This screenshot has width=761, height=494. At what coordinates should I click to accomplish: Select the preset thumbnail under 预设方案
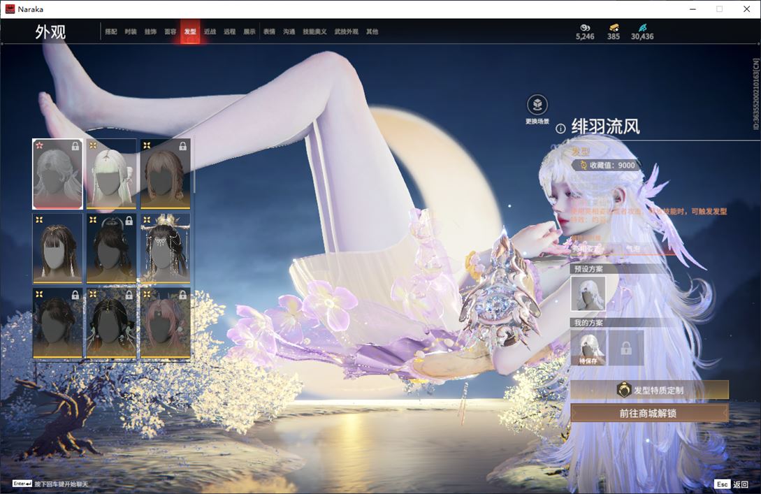pyautogui.click(x=588, y=293)
